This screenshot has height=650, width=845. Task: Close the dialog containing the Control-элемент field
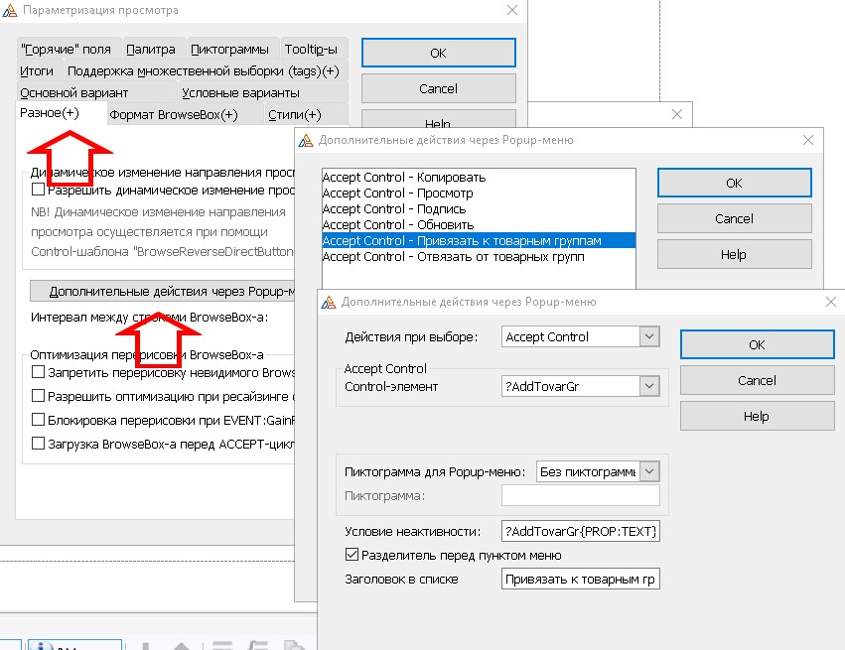point(830,301)
